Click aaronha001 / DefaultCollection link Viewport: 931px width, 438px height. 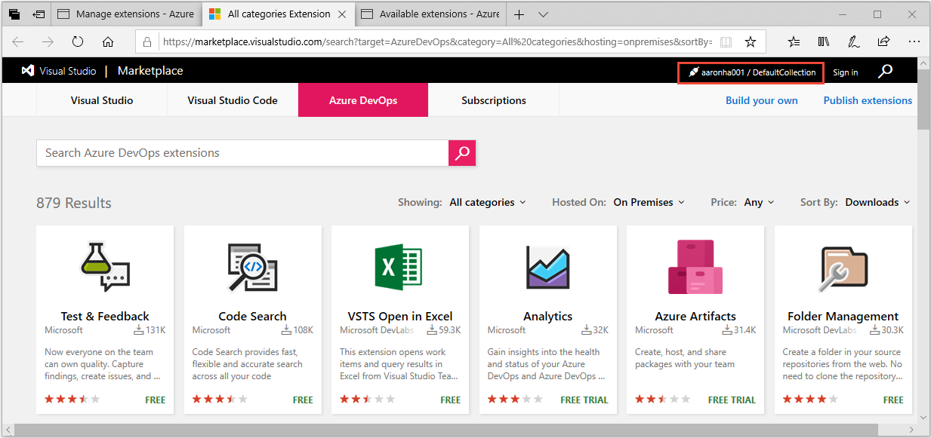[x=751, y=72]
